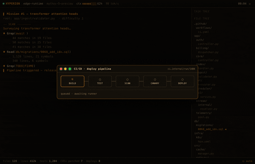
Task: Collapse the workflows/ folder
Action: (204, 28)
